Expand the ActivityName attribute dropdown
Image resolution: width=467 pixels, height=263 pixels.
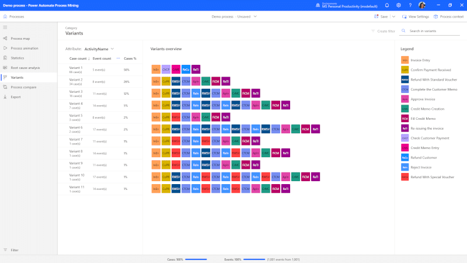(112, 49)
